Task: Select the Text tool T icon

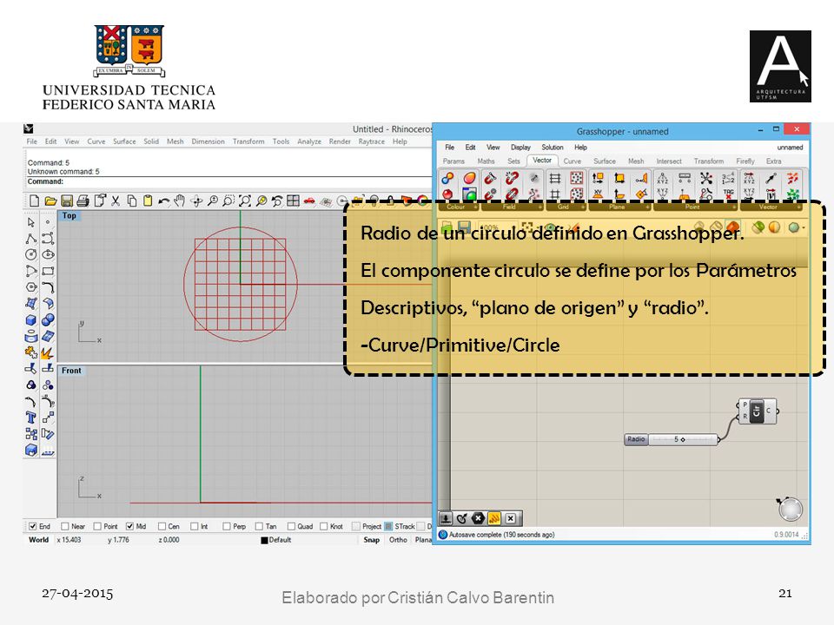Action: tap(31, 418)
